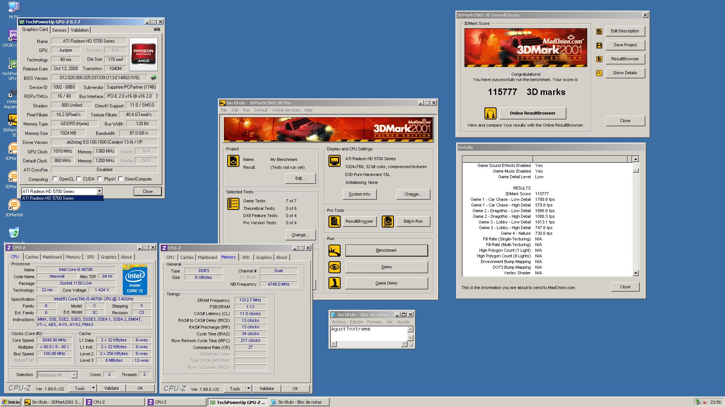Select ATI Radeon HD 5700 Series list entry
The height and width of the screenshot is (407, 725).
(62, 198)
